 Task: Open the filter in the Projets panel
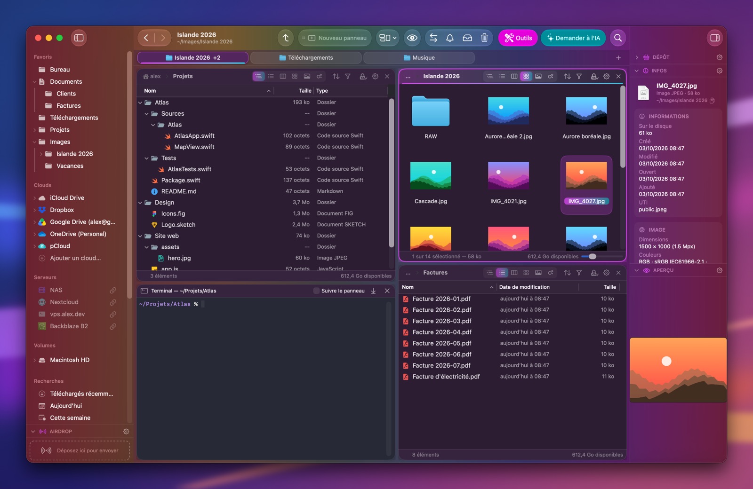[348, 76]
